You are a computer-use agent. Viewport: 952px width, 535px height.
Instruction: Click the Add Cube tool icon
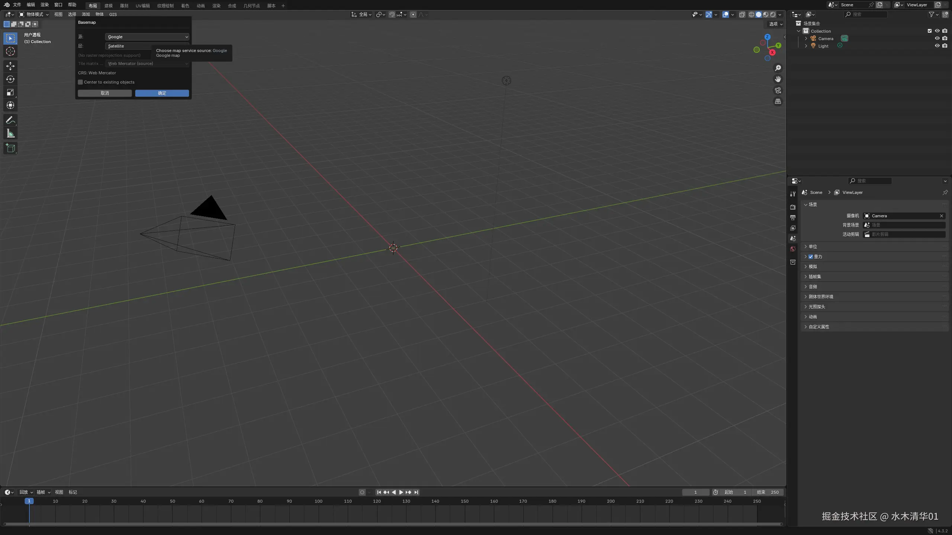click(10, 148)
